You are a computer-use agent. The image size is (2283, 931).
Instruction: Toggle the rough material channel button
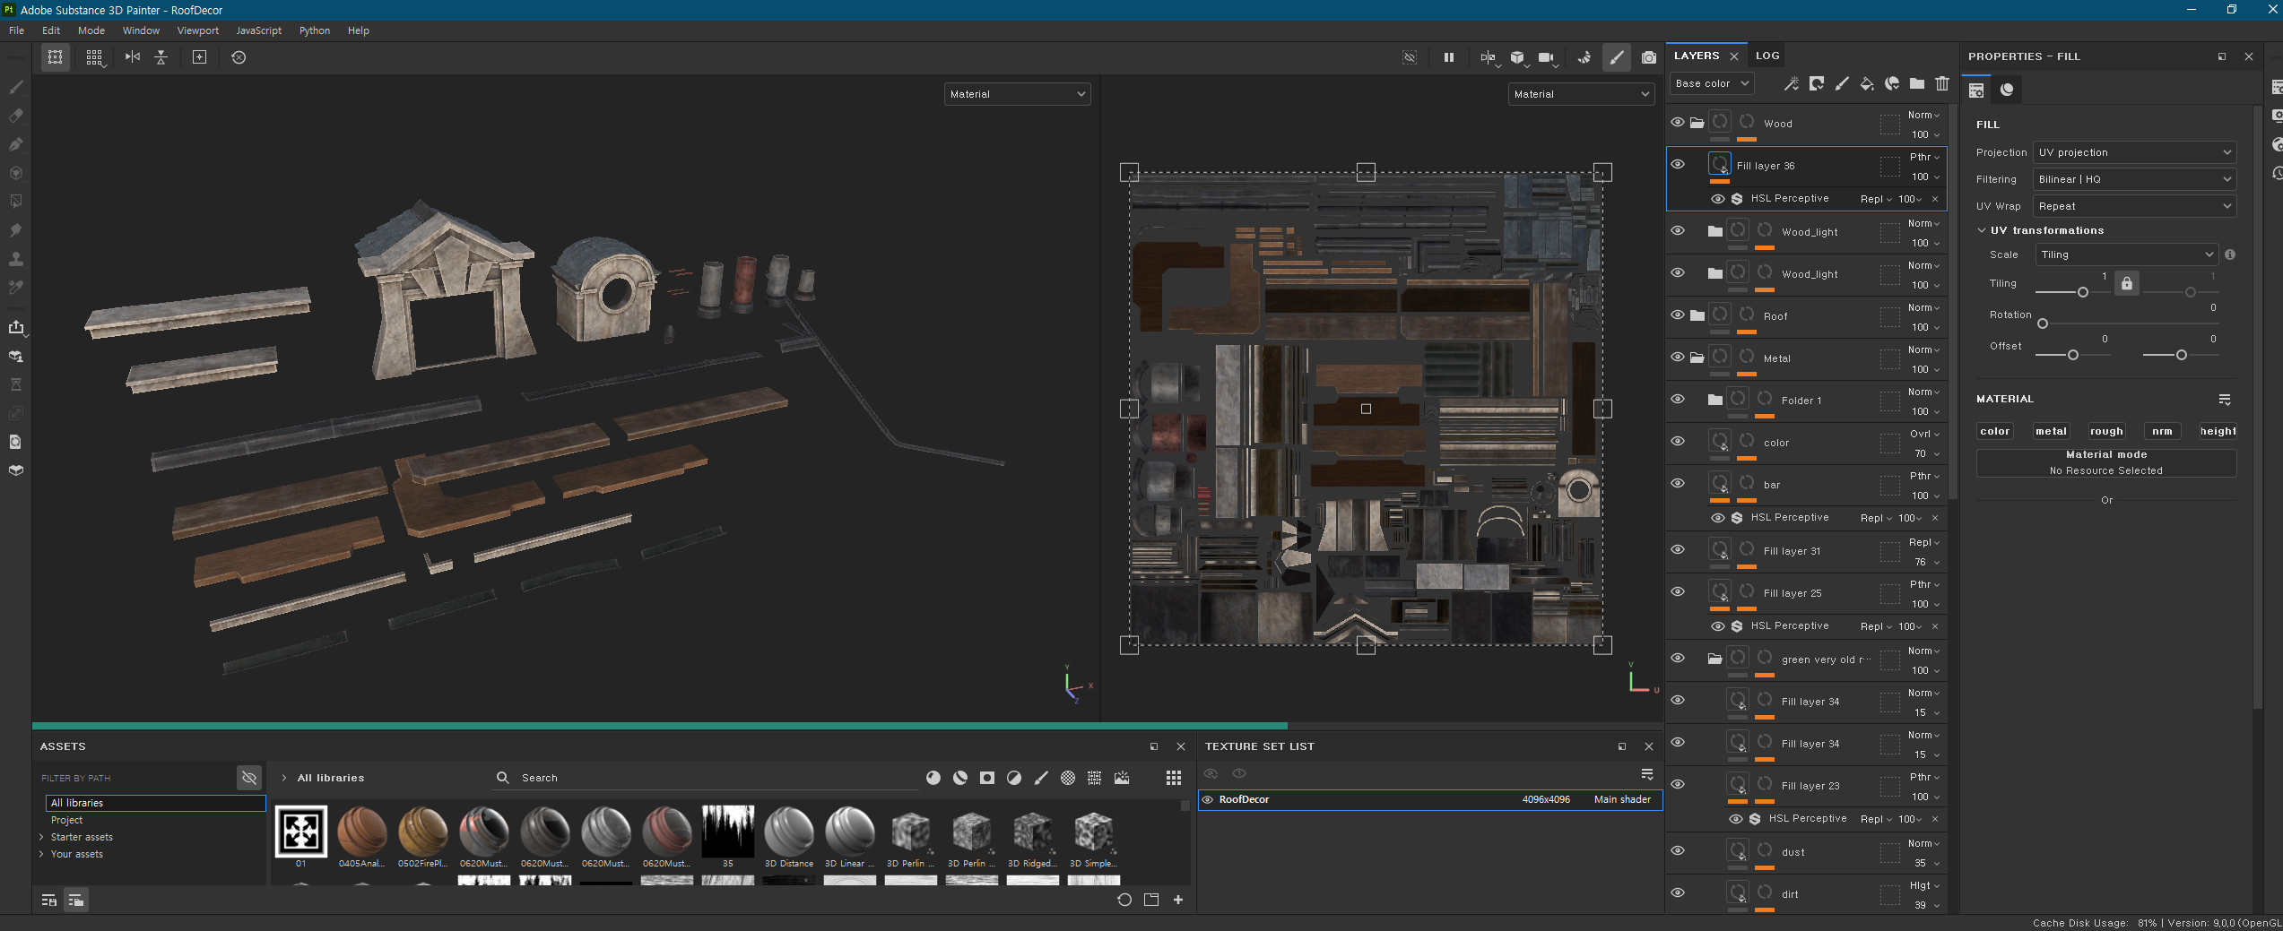[2106, 431]
